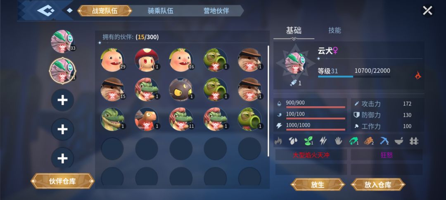Screen dimensions: 446x200
Task: Click the planting seedling work skill icon
Action: (x=308, y=141)
